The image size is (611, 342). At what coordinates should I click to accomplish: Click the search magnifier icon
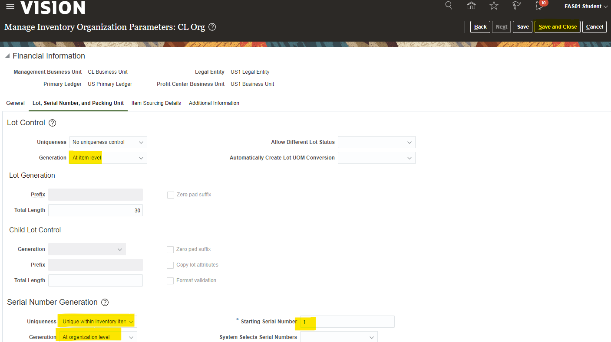click(x=449, y=6)
